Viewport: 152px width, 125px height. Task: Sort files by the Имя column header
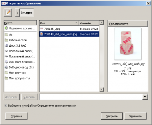(59, 23)
